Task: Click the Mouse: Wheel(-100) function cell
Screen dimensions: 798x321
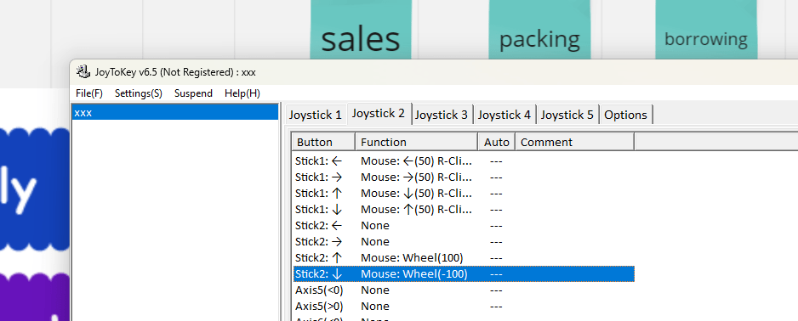Action: point(413,274)
